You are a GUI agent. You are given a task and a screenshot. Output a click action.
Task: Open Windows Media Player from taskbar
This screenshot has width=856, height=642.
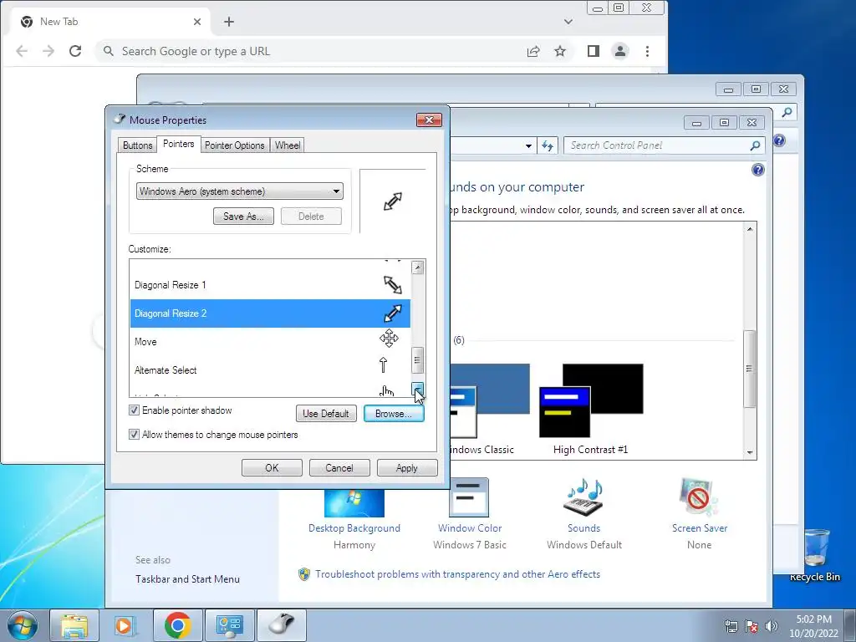(x=125, y=625)
